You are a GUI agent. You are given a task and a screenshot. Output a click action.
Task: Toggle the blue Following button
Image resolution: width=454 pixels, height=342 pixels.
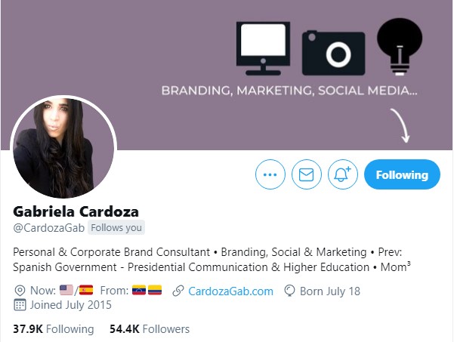[402, 174]
